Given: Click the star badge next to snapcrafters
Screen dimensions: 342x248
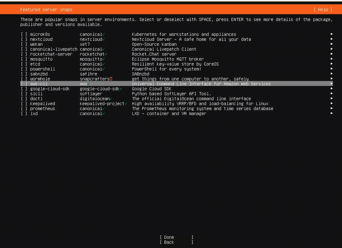Looking at the screenshot, I should [111, 79].
